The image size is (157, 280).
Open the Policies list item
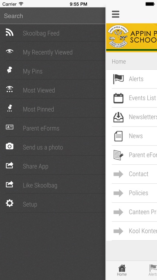point(132,193)
